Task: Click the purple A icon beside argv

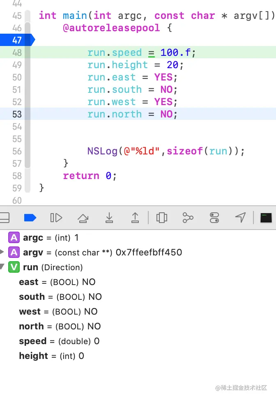Action: coord(14,252)
